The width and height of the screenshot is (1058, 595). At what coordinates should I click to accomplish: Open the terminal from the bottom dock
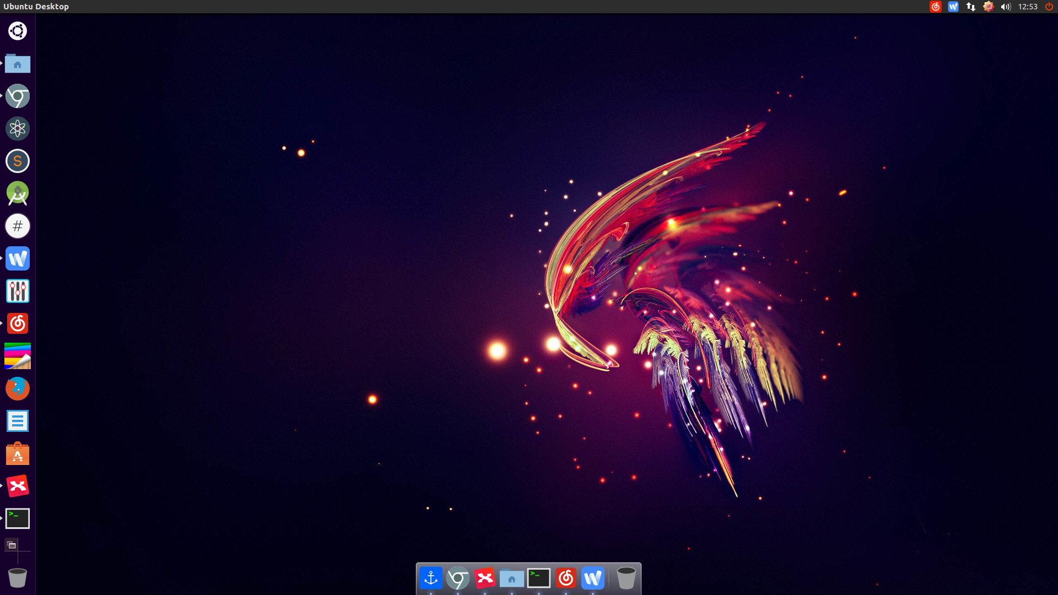coord(539,578)
